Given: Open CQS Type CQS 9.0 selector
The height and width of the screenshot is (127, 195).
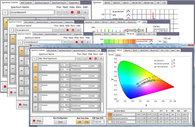Looking at the screenshot, I should 99,122.
